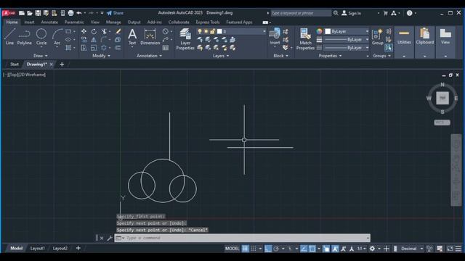Viewport: 465px width, 261px height.
Task: Click the Undo arrow in quick access toolbar
Action: coord(79,13)
